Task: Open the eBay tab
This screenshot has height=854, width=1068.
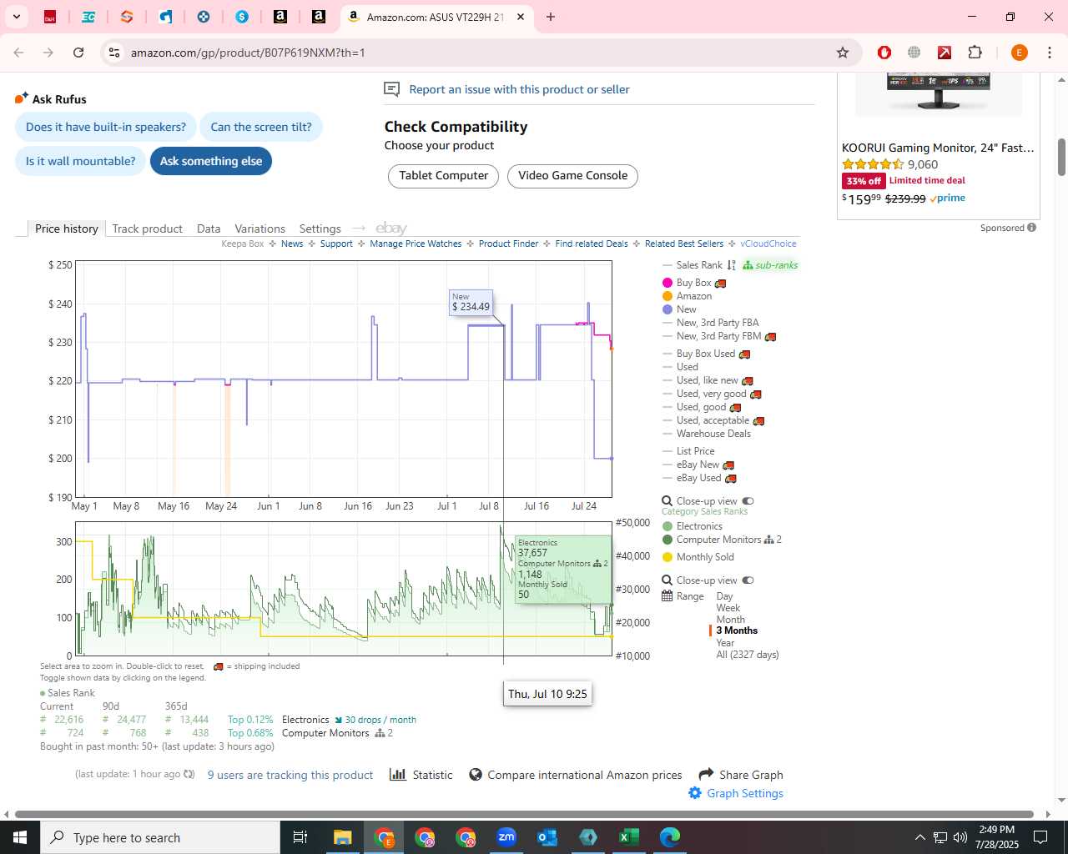Action: coord(391,229)
